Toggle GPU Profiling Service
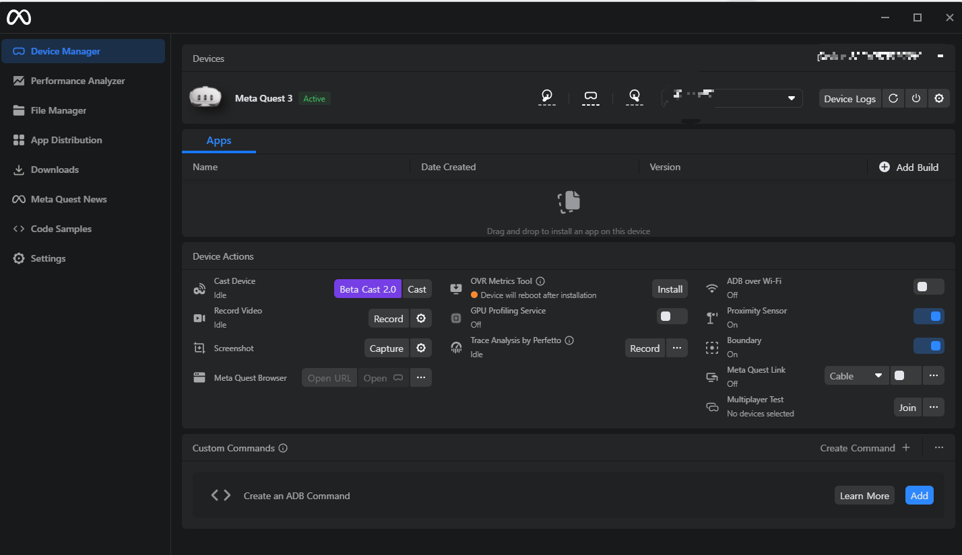 click(x=672, y=316)
